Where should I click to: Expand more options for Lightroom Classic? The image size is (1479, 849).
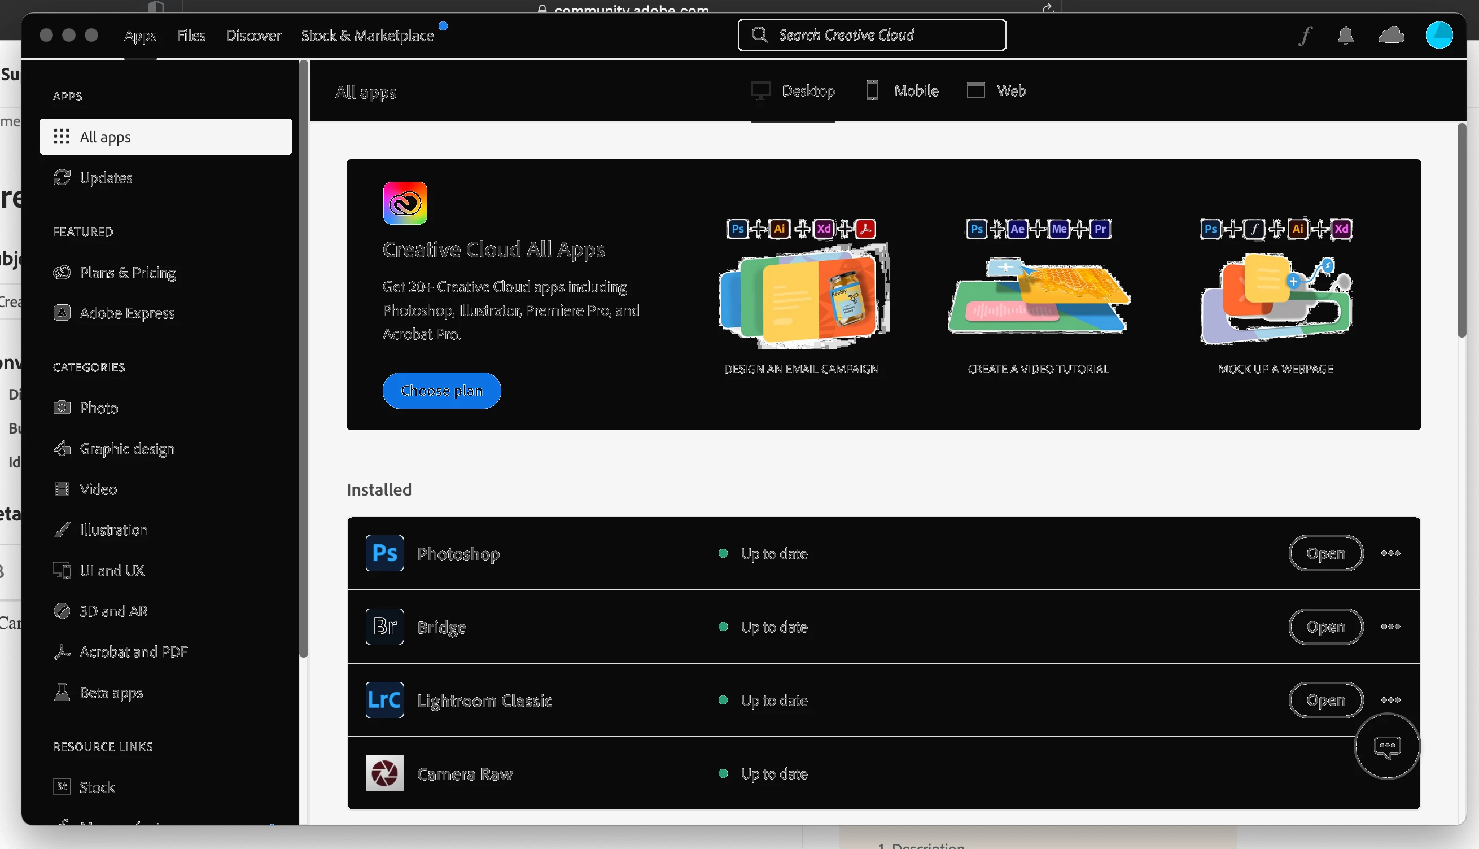[x=1390, y=700]
